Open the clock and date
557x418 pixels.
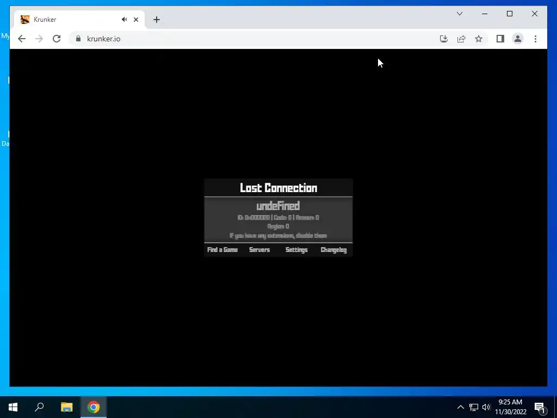(x=510, y=407)
